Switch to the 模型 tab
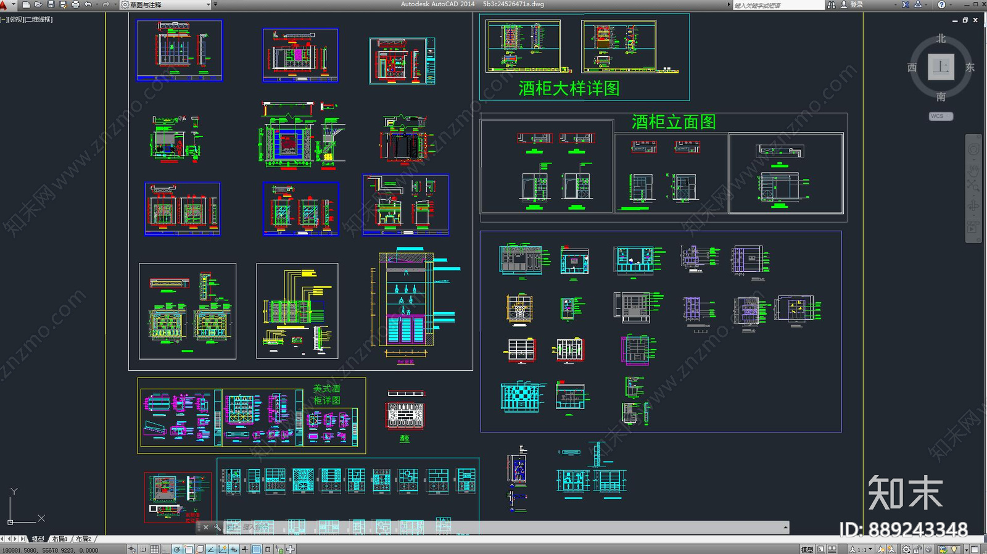The width and height of the screenshot is (987, 554). tap(38, 539)
